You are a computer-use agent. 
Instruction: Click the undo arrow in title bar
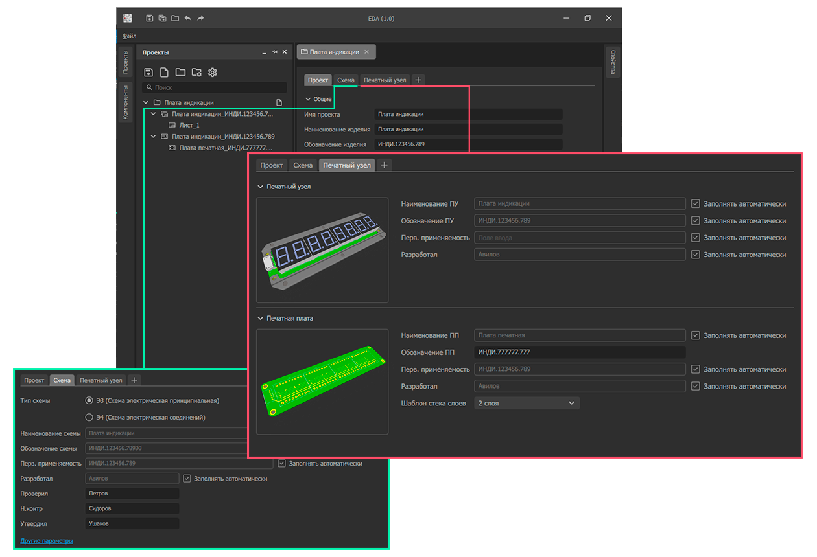point(188,18)
